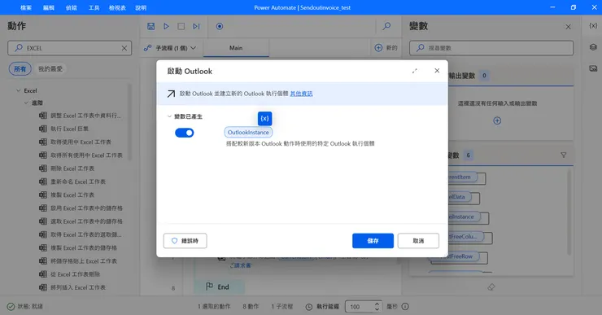Click the 重新命名 Excel 工作表 action row
The height and width of the screenshot is (315, 602).
(x=72, y=182)
